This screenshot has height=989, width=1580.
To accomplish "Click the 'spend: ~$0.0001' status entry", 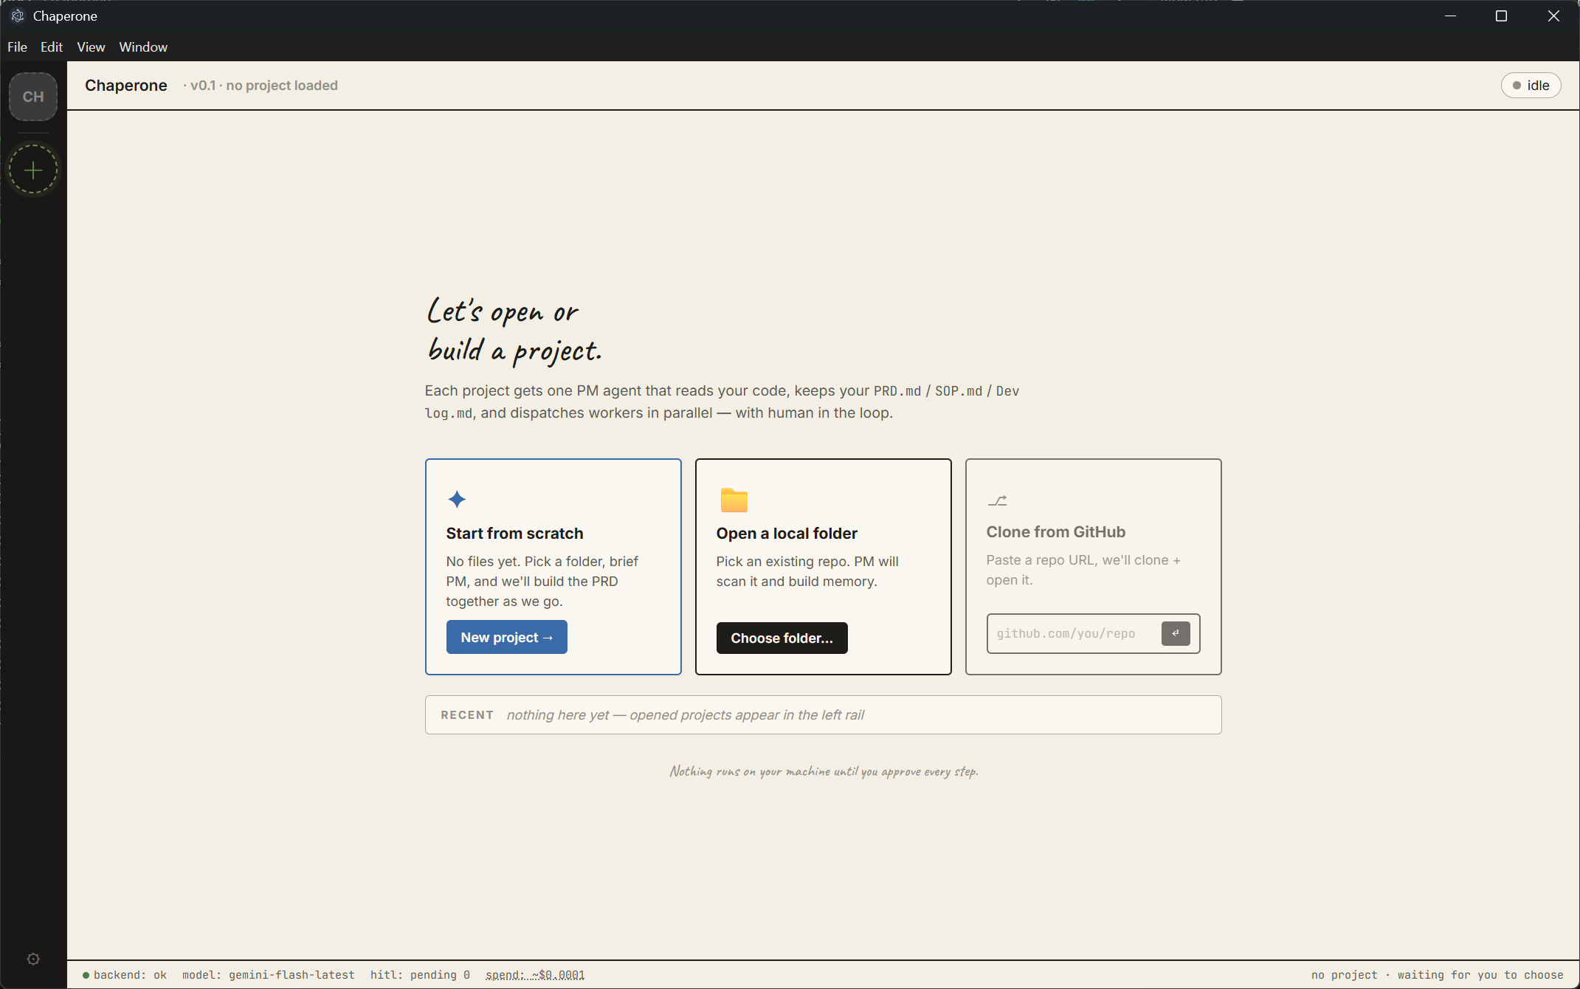I will click(x=535, y=975).
